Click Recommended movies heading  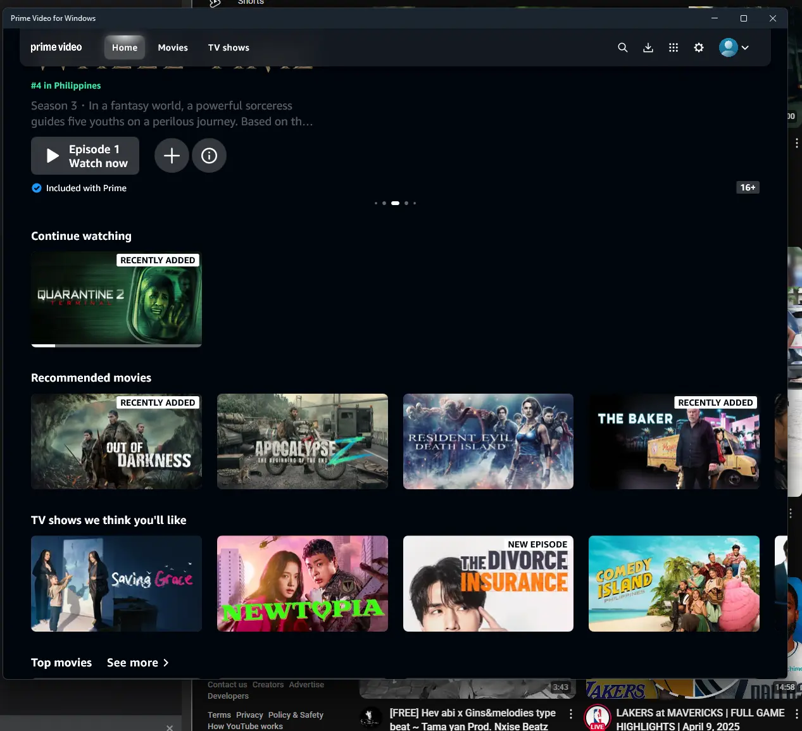coord(91,378)
